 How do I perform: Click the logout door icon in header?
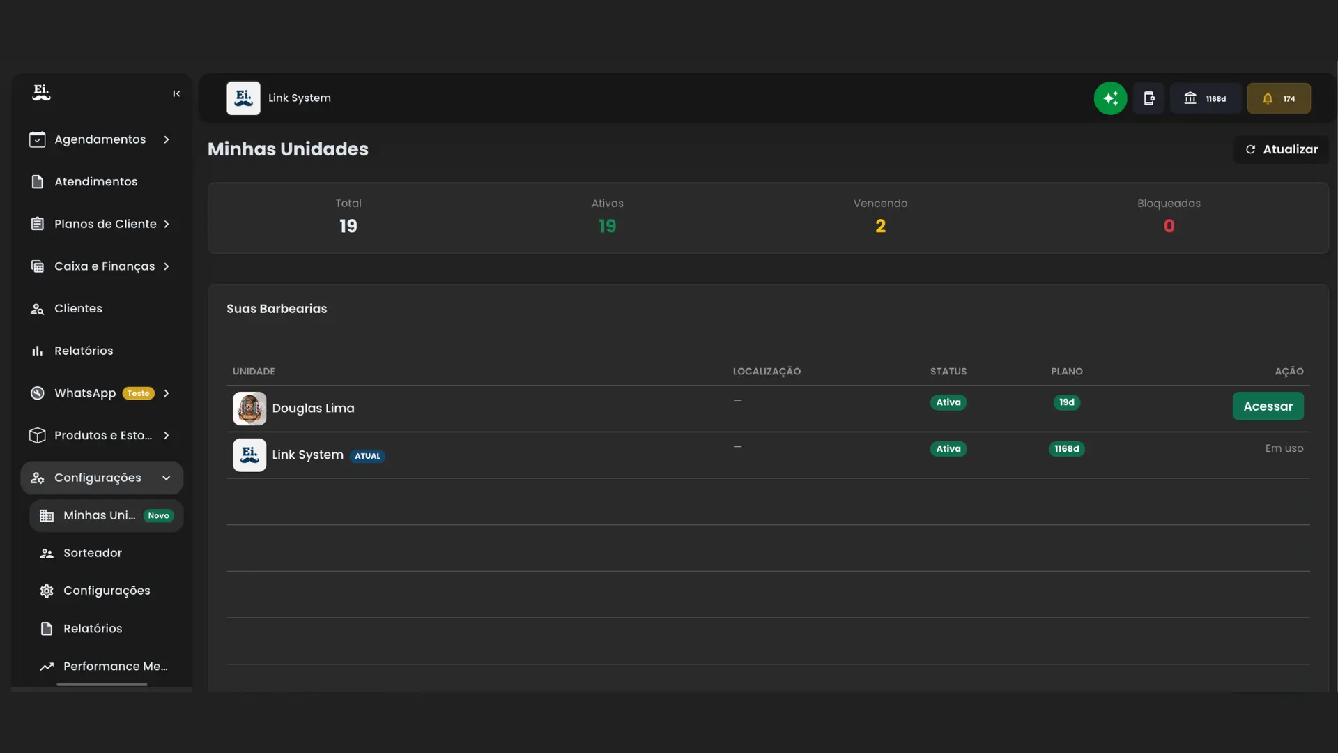1148,98
